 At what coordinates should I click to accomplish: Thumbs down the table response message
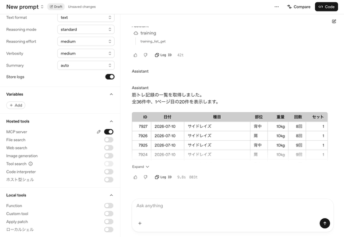pyautogui.click(x=146, y=177)
